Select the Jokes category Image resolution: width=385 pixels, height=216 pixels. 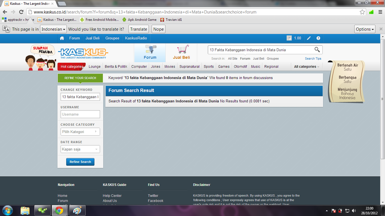coord(156,67)
